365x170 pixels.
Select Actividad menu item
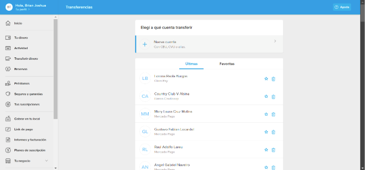[21, 48]
